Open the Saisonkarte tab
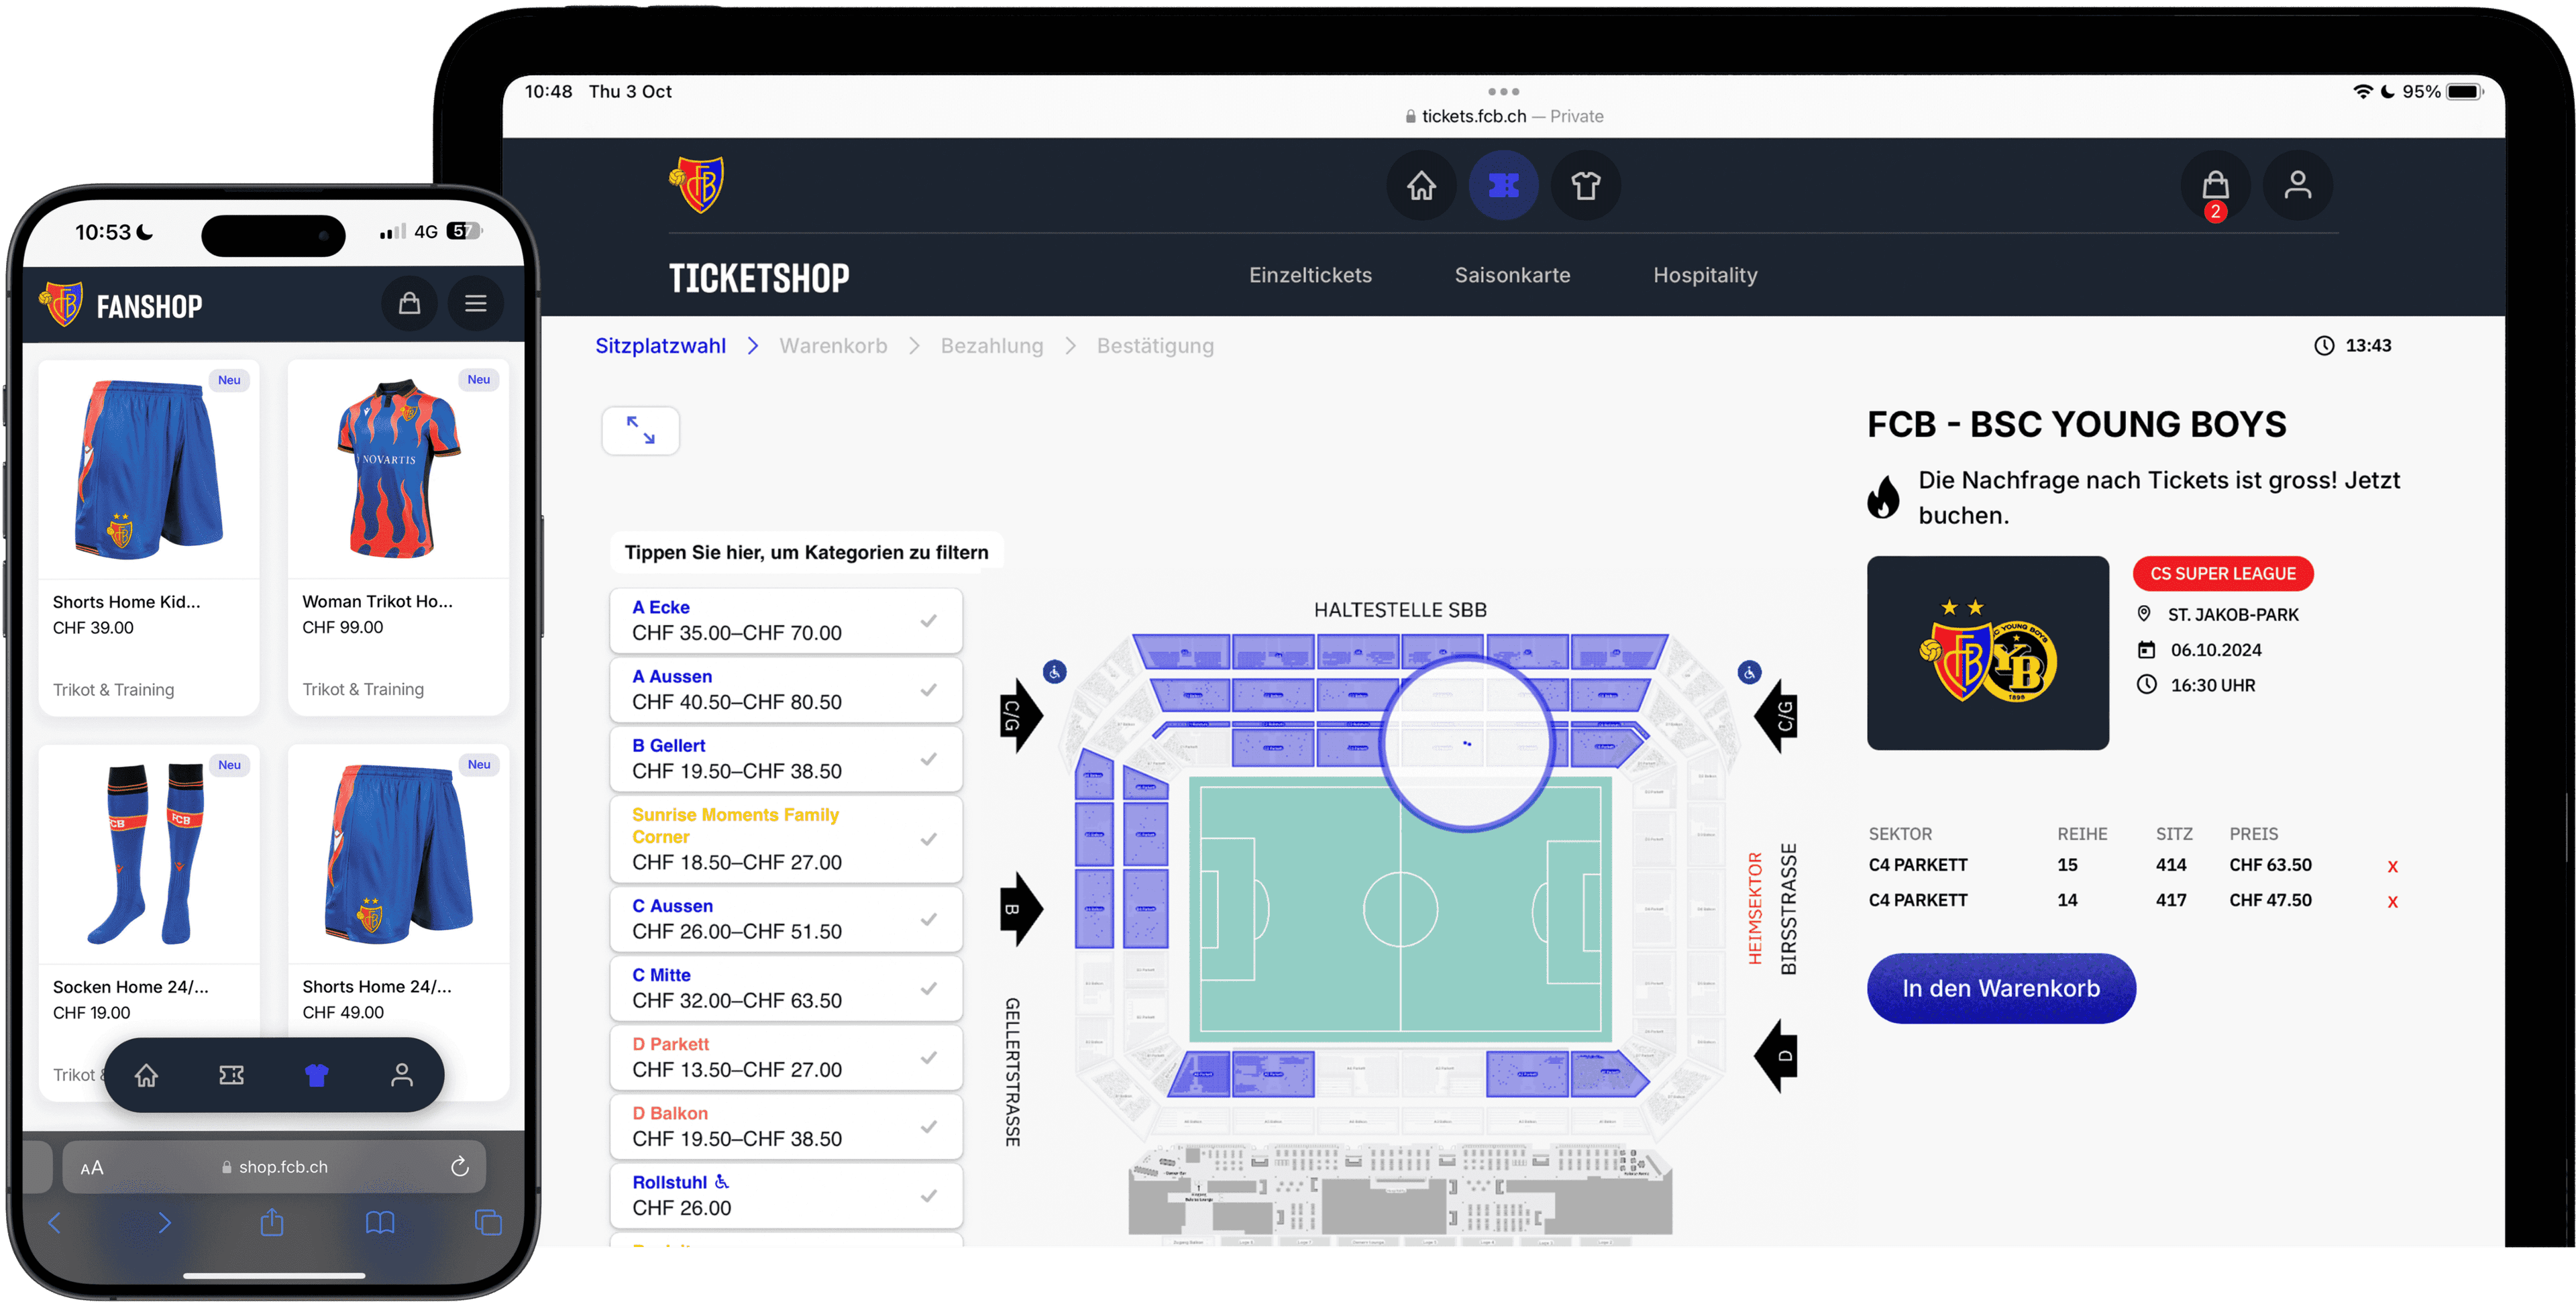This screenshot has width=2576, height=1302. tap(1512, 275)
